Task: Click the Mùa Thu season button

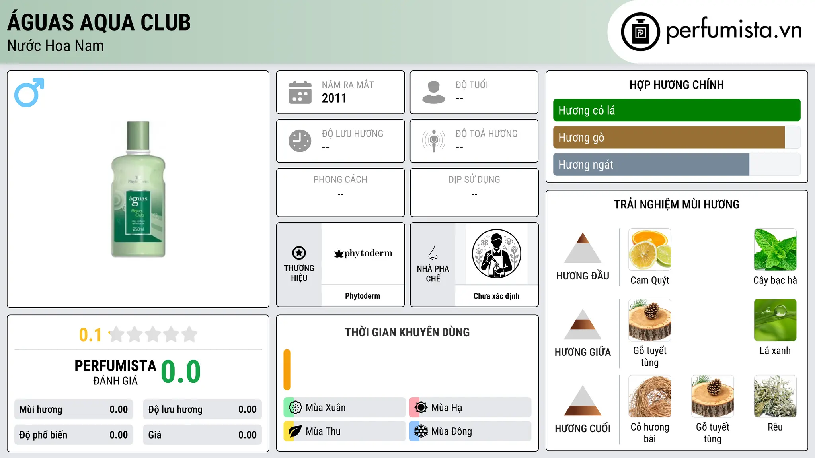Action: tap(344, 431)
